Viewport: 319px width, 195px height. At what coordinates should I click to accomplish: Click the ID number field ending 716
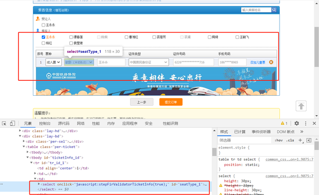pos(193,62)
